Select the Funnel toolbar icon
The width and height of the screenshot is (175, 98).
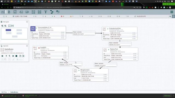[46, 12]
